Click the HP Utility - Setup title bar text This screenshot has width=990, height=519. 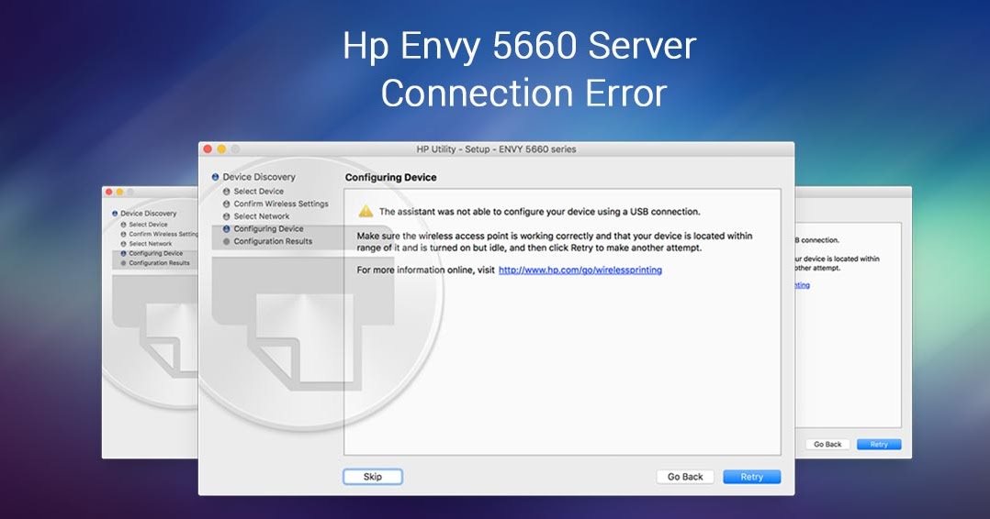[x=496, y=149]
